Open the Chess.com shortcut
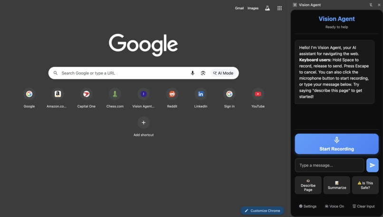383x217 pixels. 115,98
